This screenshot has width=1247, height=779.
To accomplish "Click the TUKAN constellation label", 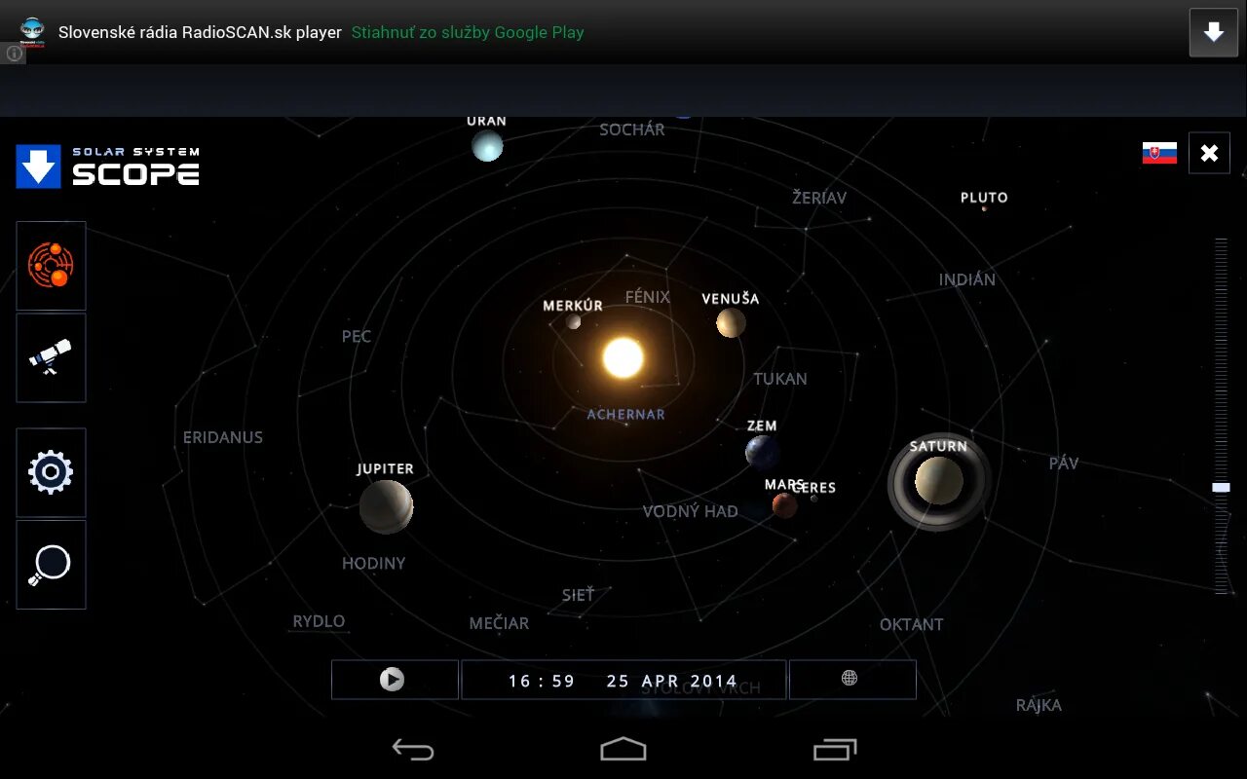I will coord(780,379).
